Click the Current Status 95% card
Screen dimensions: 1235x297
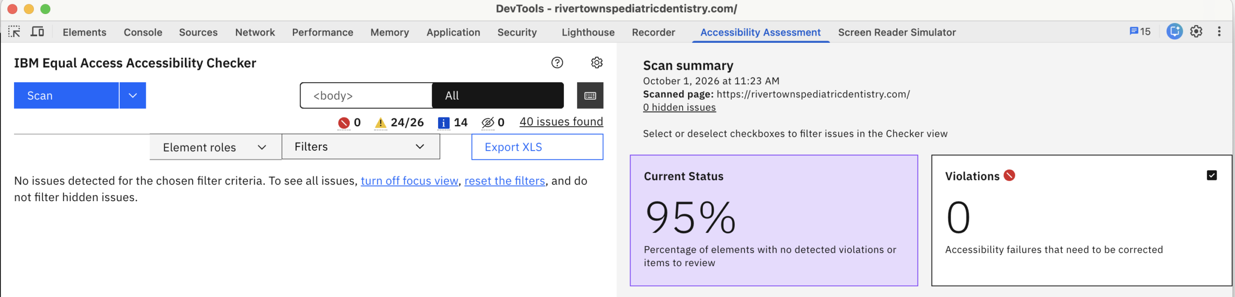click(x=774, y=220)
